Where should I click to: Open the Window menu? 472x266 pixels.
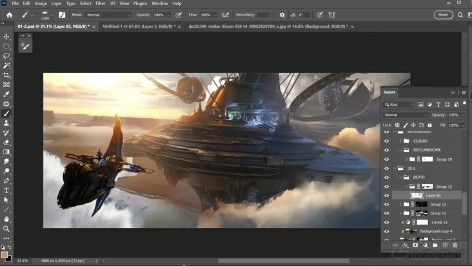click(x=159, y=4)
